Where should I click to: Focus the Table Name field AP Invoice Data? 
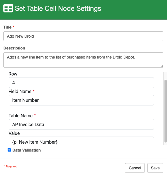pyautogui.click(x=81, y=124)
